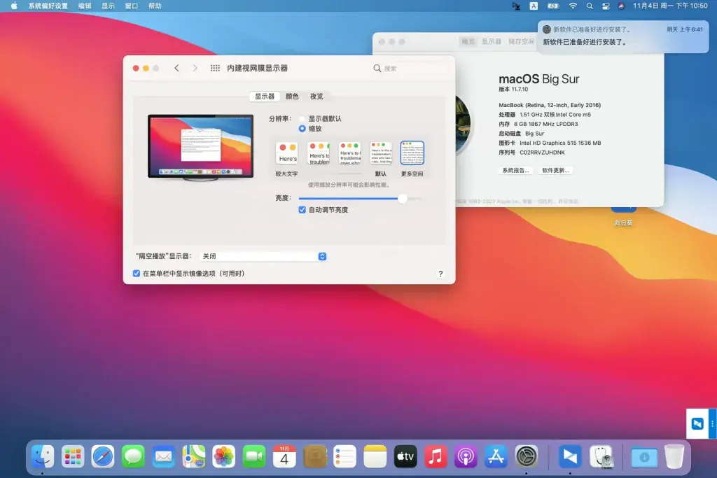Open the Apple menu
The height and width of the screenshot is (478, 717).
click(14, 6)
